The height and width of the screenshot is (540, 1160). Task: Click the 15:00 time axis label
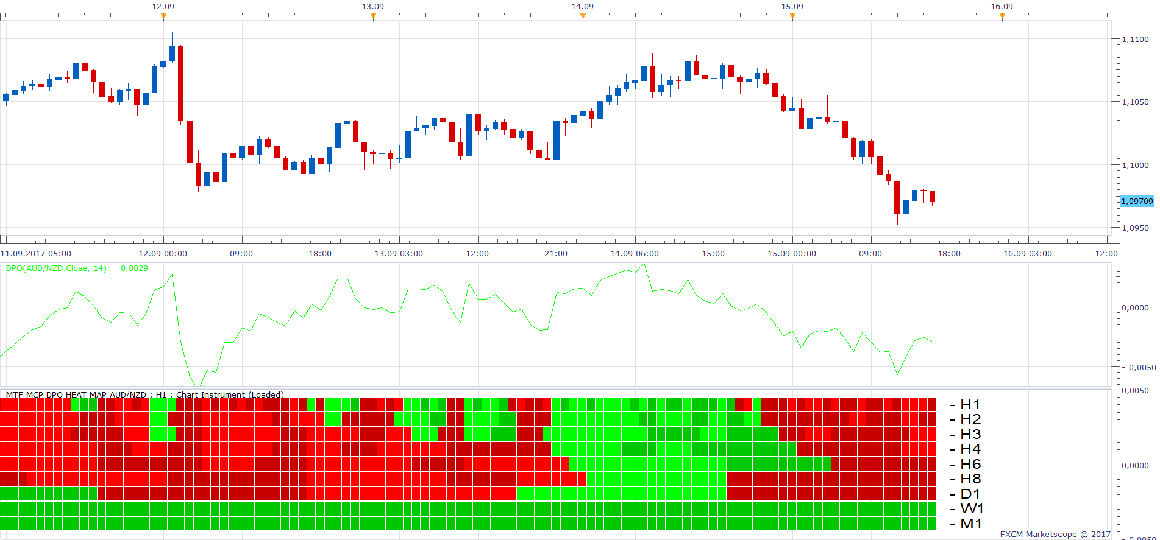tap(713, 253)
